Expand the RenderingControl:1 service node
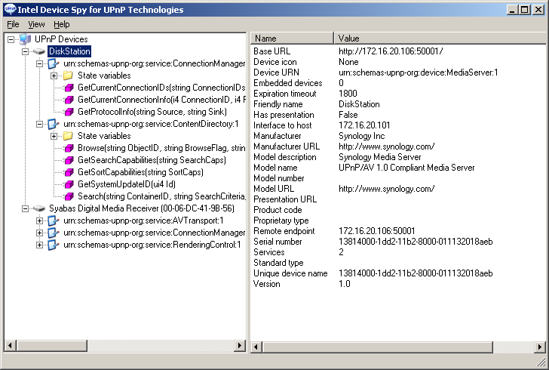This screenshot has height=370, width=549. [x=39, y=245]
